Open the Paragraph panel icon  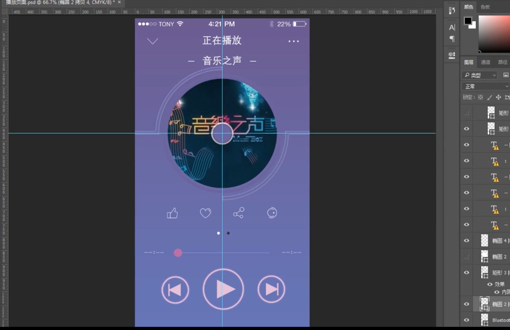452,39
